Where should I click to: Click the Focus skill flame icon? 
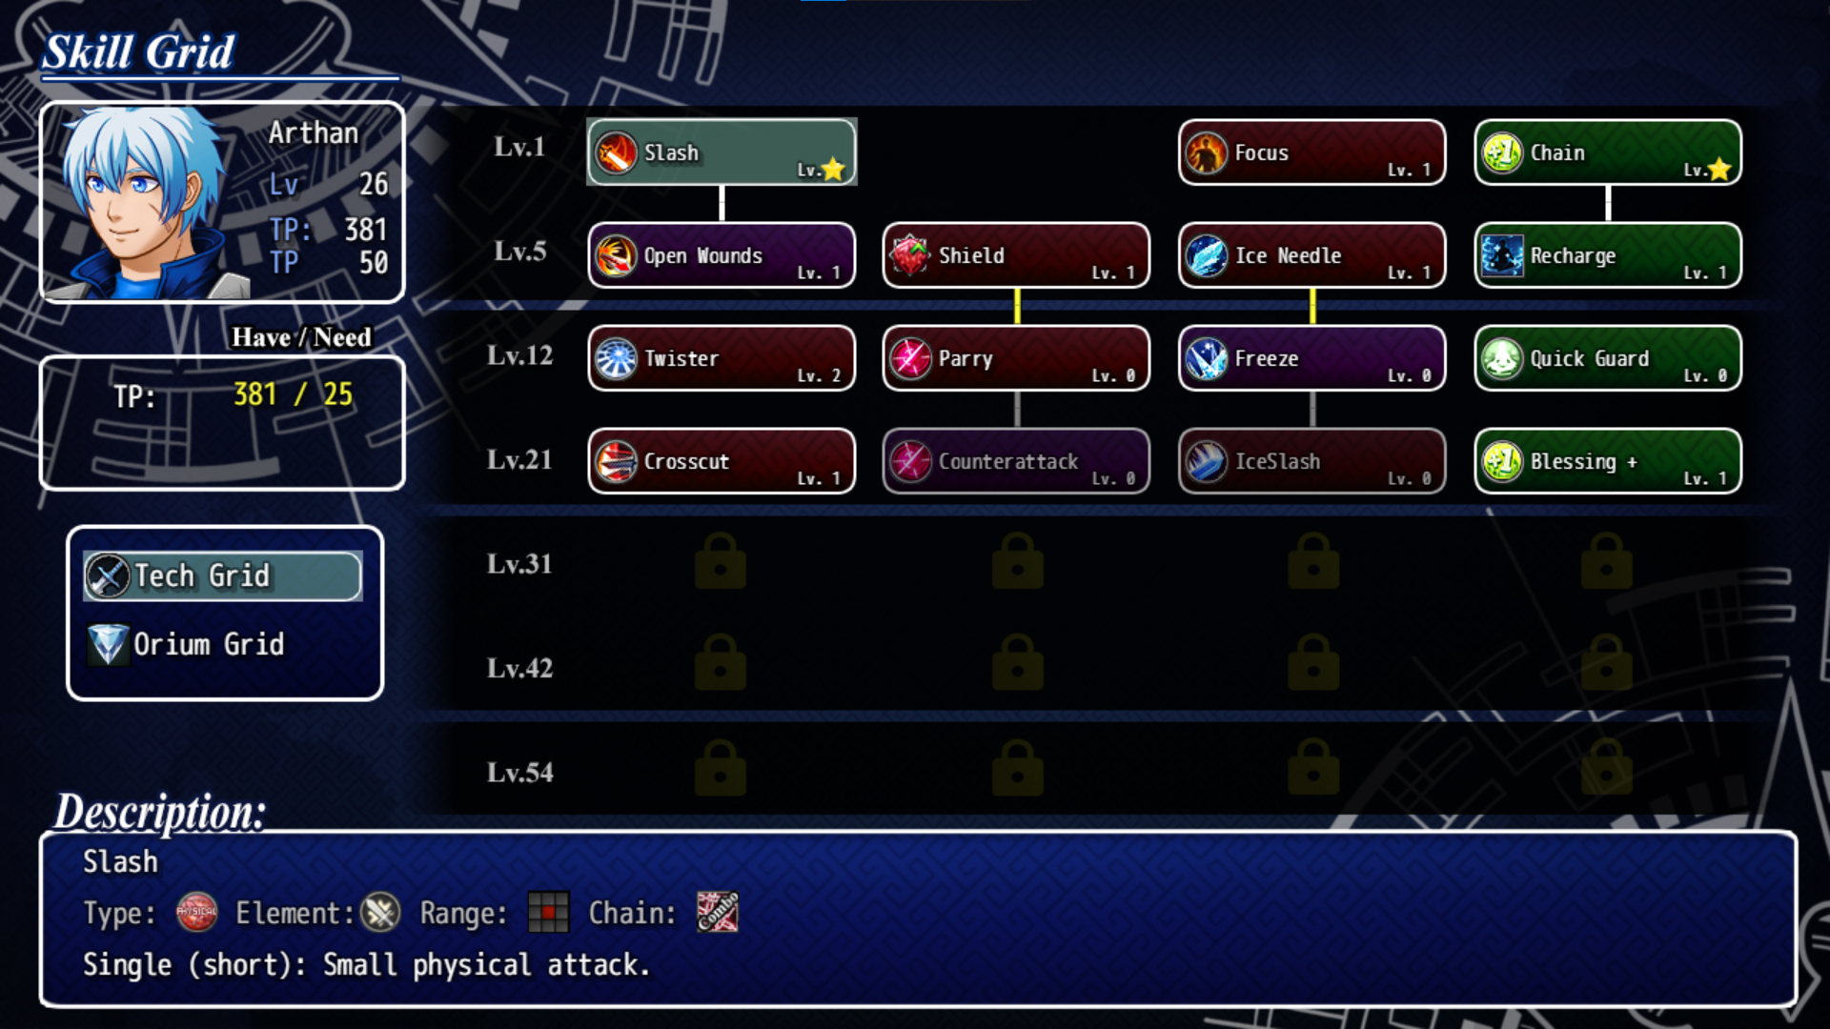1207,152
